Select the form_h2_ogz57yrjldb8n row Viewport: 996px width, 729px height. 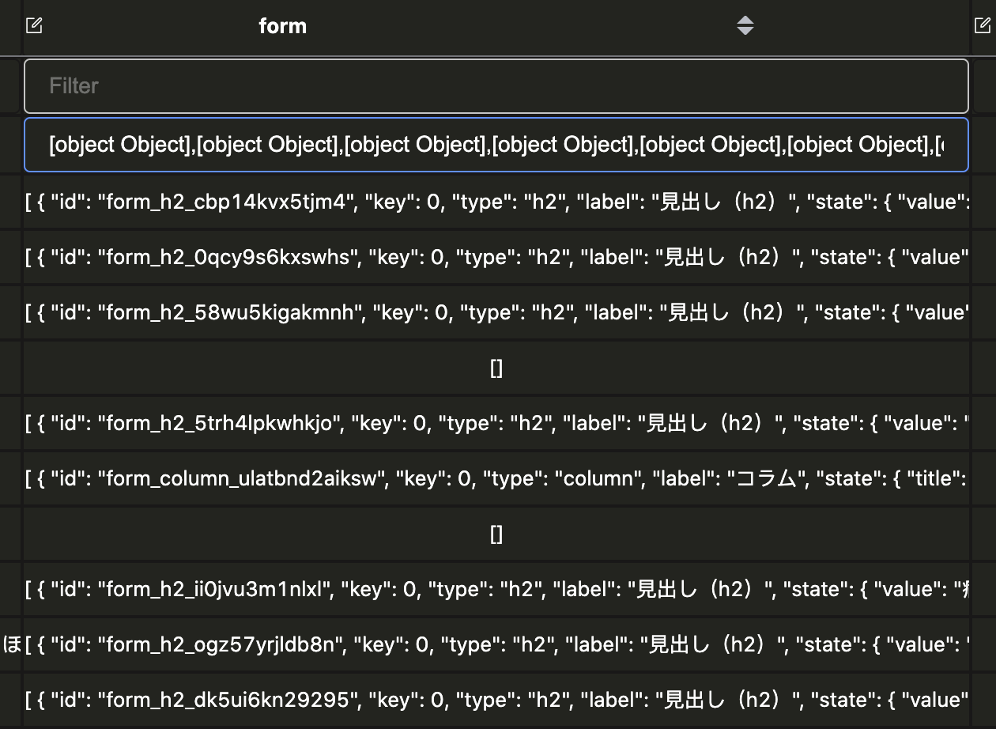pyautogui.click(x=496, y=644)
